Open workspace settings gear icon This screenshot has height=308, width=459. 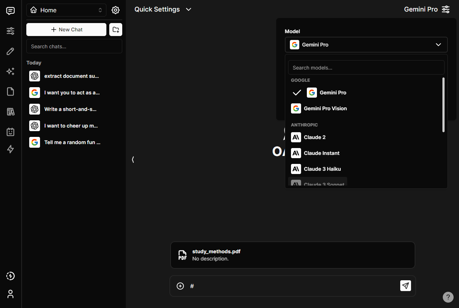point(115,10)
